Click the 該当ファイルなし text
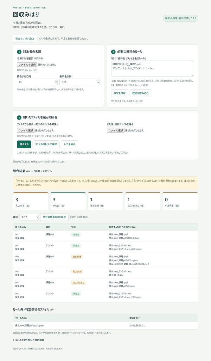This screenshot has width=211, height=361. [116, 275]
